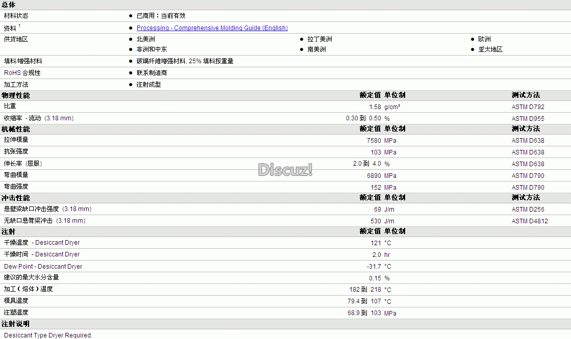The height and width of the screenshot is (339, 571).
Task: Select the 干燥时间 - Desiccant Dryer label
Action: click(41, 254)
